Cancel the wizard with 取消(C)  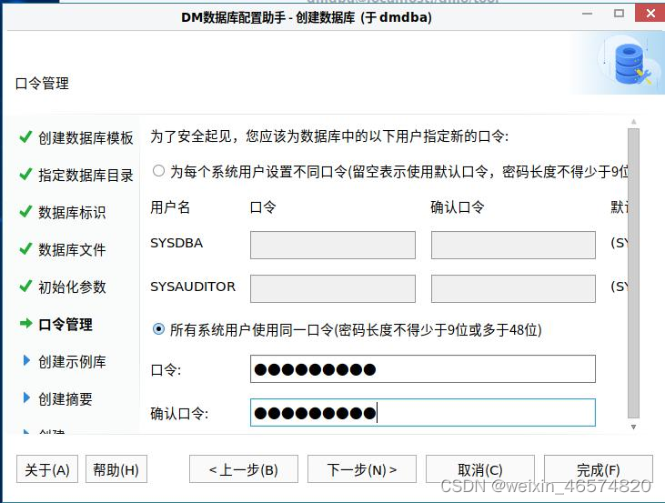click(480, 469)
